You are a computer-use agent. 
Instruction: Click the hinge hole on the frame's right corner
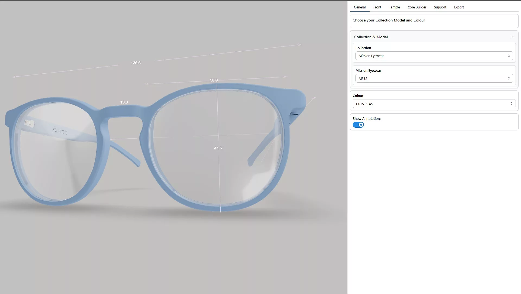(x=296, y=115)
